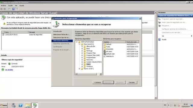Sort by the Nombre column header
193x108 pixels.
(114, 42)
